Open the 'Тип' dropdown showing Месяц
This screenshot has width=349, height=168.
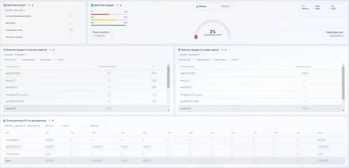tap(307, 9)
